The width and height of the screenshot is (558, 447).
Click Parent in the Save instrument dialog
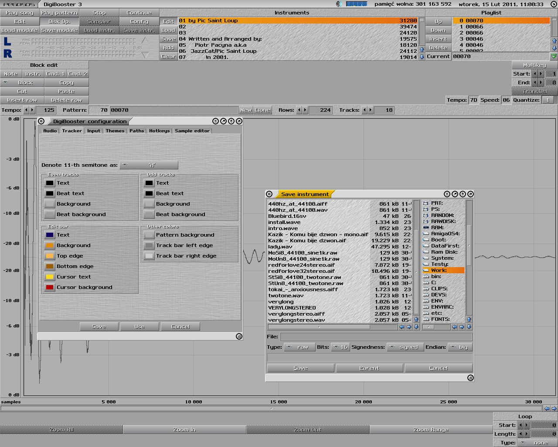click(369, 368)
